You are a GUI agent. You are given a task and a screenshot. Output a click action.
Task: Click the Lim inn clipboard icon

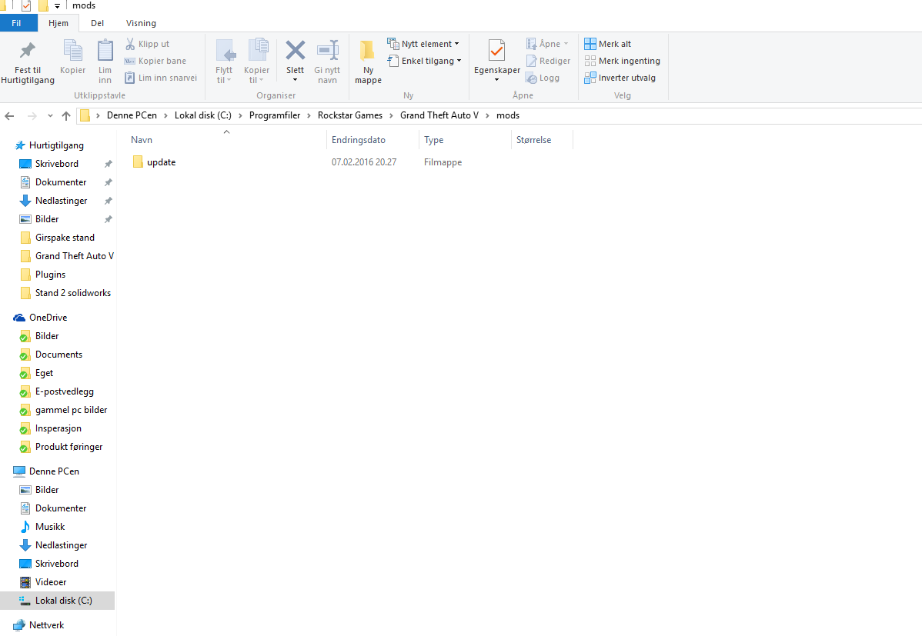[x=105, y=51]
